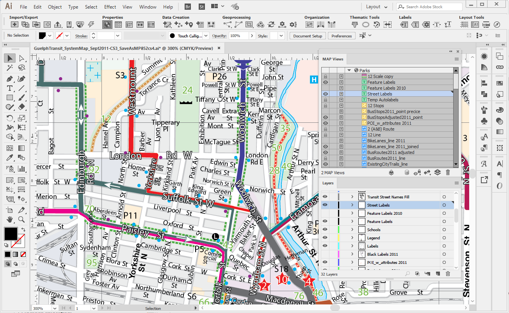Select the Magic Wand tool
Viewport: 509px width, 313px height.
10,68
